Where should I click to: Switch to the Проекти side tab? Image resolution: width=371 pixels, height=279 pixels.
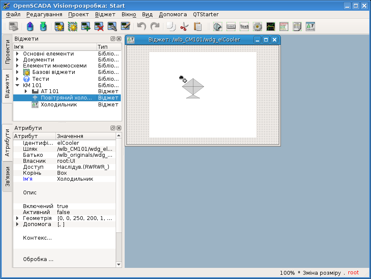(7, 52)
